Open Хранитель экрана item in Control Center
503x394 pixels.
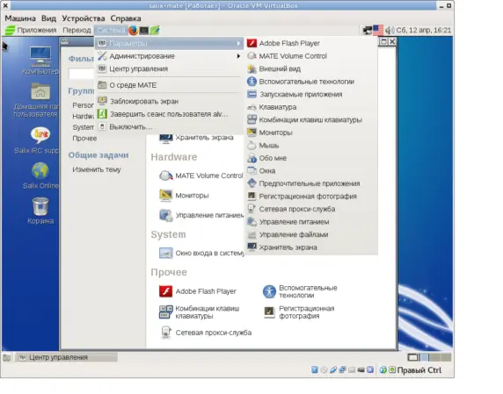coord(196,138)
